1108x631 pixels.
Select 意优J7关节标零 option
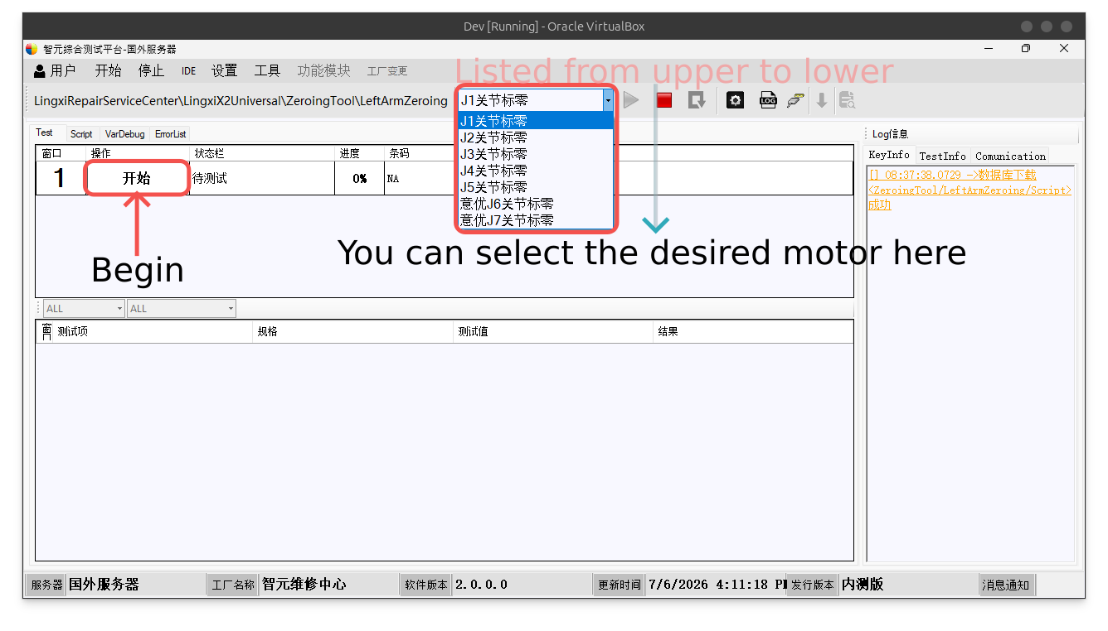[535, 220]
